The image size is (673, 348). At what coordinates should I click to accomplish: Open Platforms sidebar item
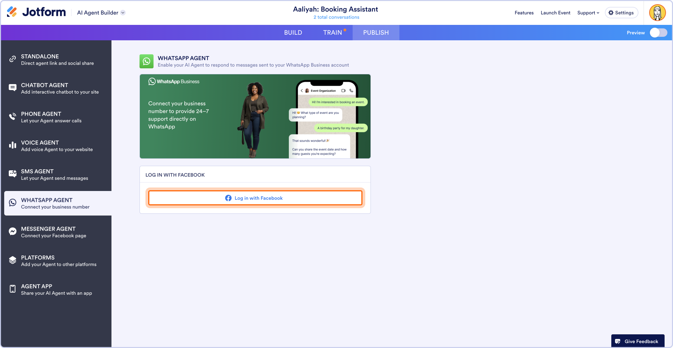57,261
